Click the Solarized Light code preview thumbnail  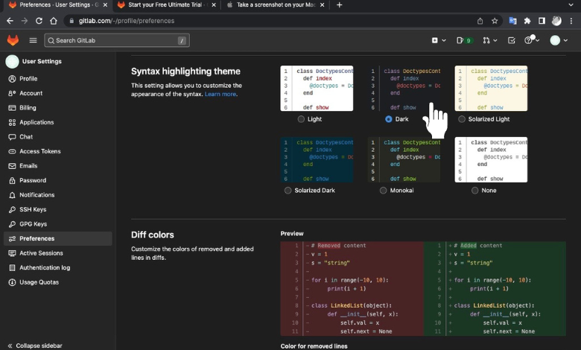click(491, 88)
